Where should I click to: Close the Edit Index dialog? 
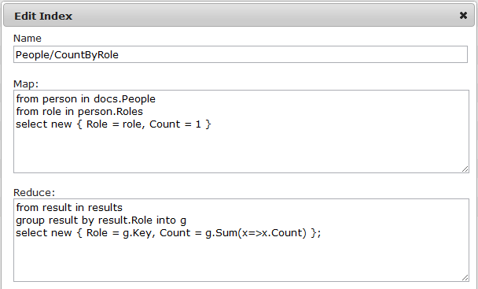click(x=463, y=16)
